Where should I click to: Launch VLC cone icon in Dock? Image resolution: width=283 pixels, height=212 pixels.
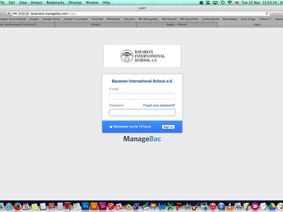coord(230,206)
